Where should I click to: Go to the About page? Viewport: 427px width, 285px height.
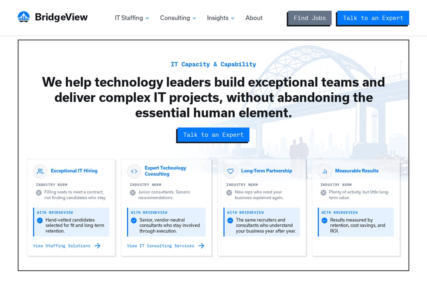(x=254, y=18)
